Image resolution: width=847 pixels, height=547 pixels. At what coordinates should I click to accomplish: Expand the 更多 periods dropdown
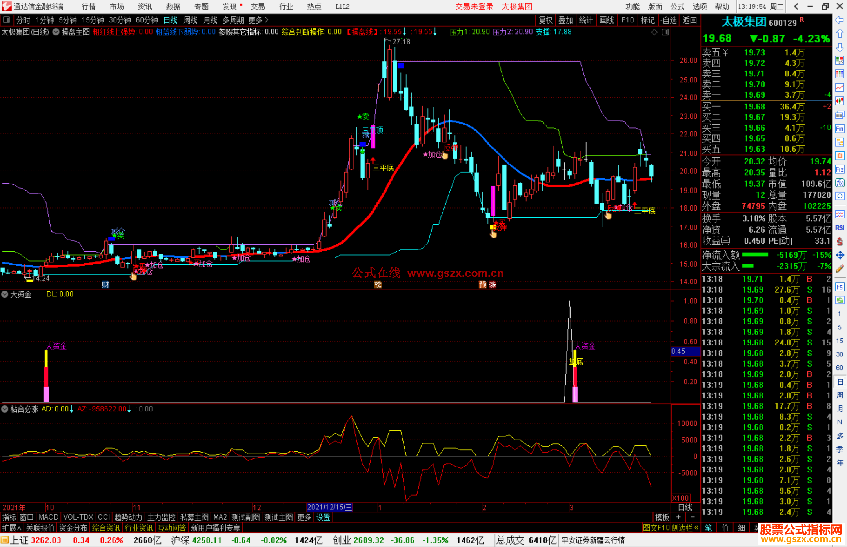(258, 20)
